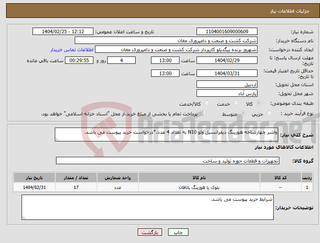The height and width of the screenshot is (243, 320).
Task: Click the buyer organization name field
Action: (x=166, y=40)
